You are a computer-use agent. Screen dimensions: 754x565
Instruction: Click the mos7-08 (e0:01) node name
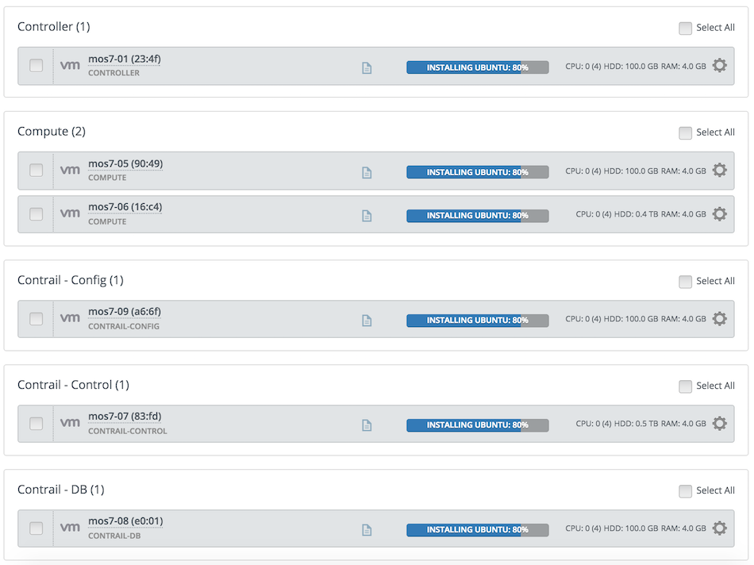tap(125, 521)
